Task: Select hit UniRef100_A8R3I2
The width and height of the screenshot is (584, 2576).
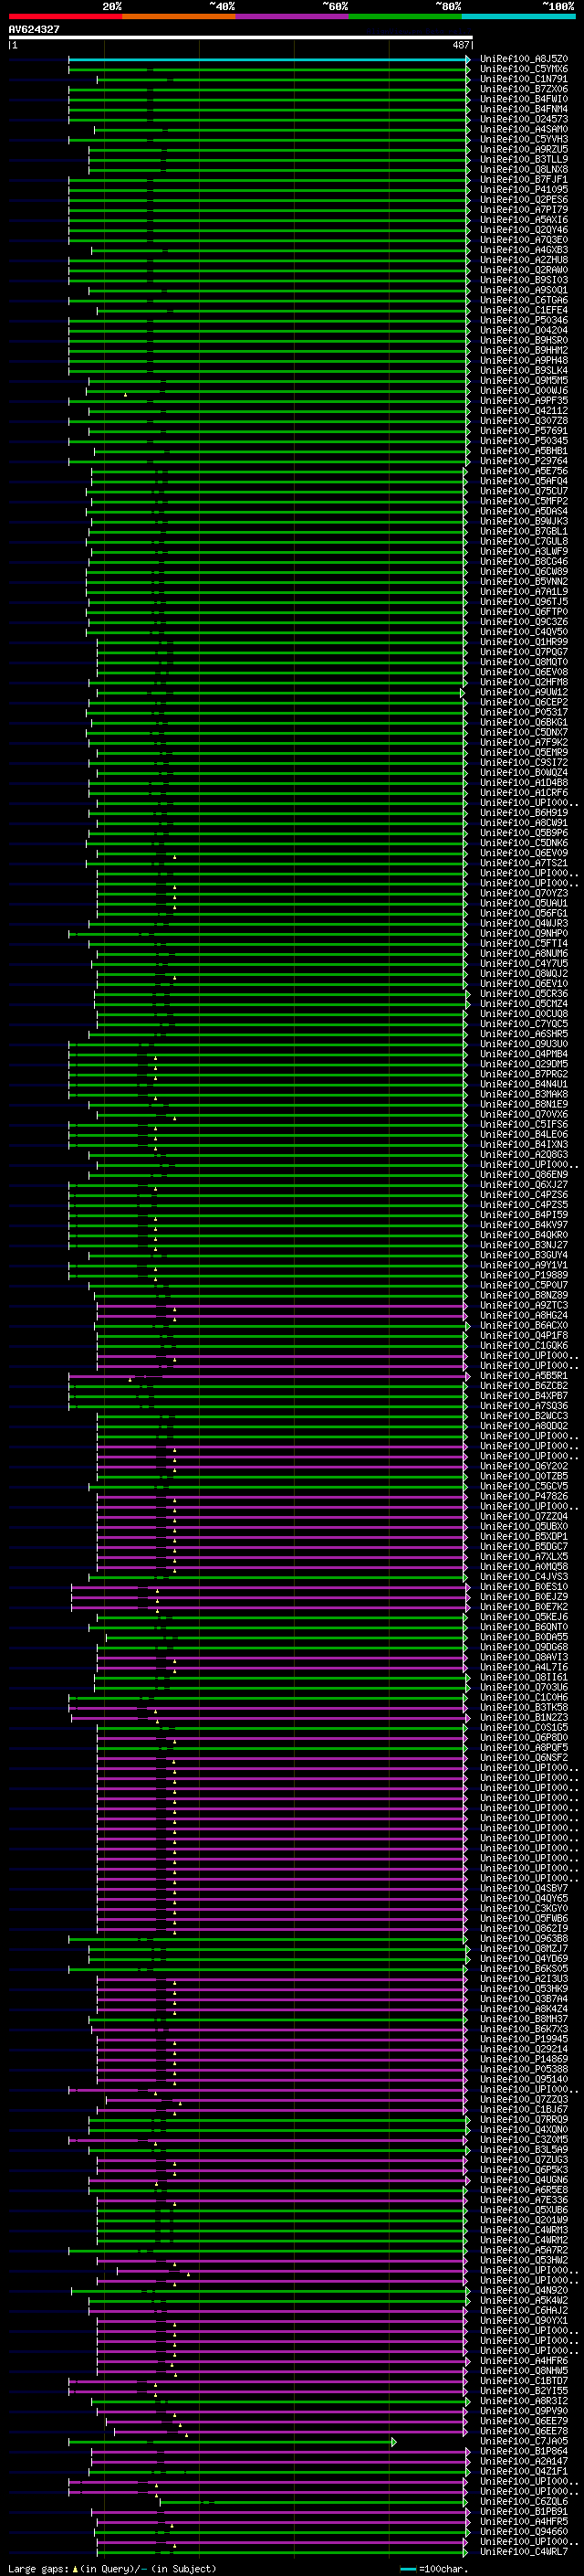Action: coord(524,2402)
